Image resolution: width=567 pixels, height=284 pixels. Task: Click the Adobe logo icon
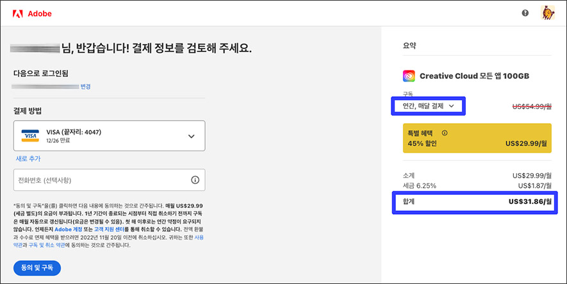click(x=18, y=13)
